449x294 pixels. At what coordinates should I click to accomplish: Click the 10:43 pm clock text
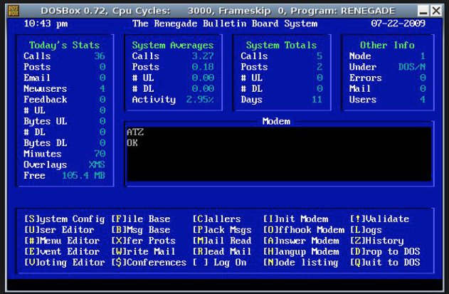tap(46, 23)
